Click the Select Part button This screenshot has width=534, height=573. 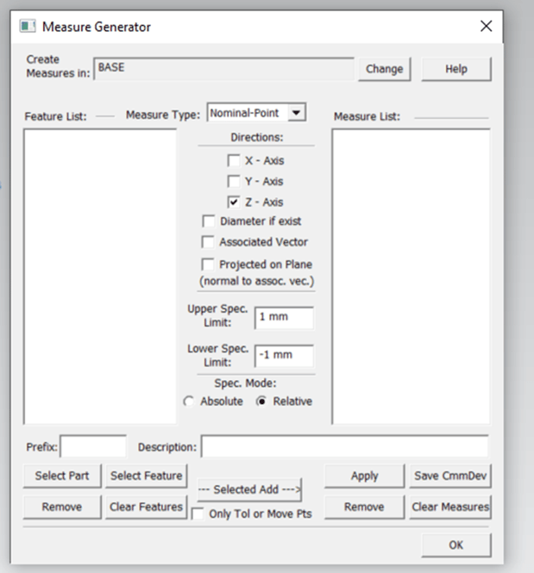point(62,476)
